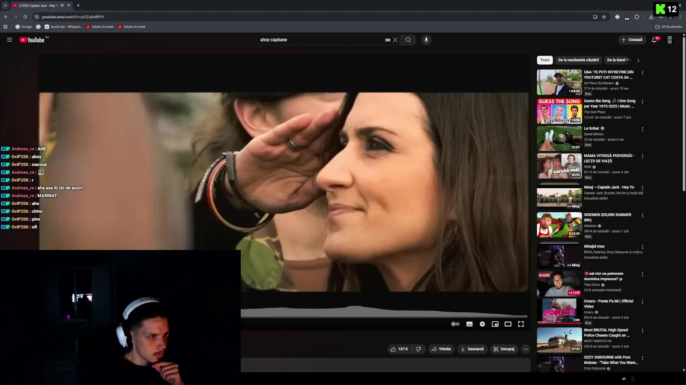Viewport: 686px width, 385px height.
Task: Open the first Adobe Acrobat bookmark
Action: pyautogui.click(x=100, y=26)
